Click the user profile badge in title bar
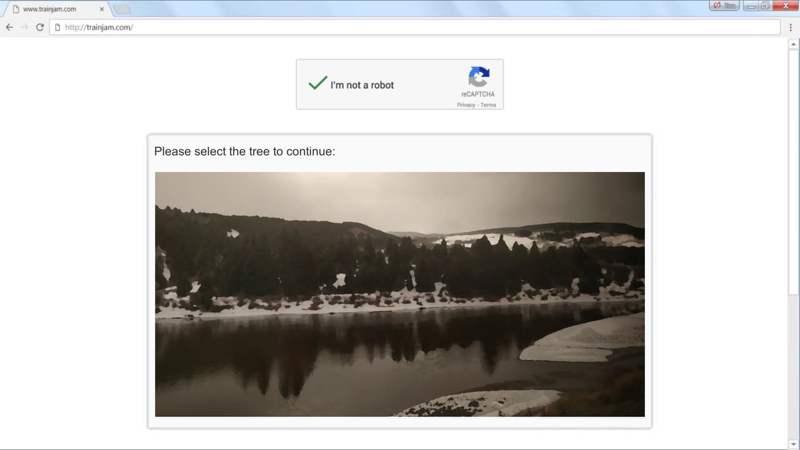This screenshot has height=450, width=800. coord(724,5)
